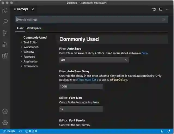The height and width of the screenshot is (134, 174).
Task: Click the Commonly Used section title
Action: (x=79, y=39)
